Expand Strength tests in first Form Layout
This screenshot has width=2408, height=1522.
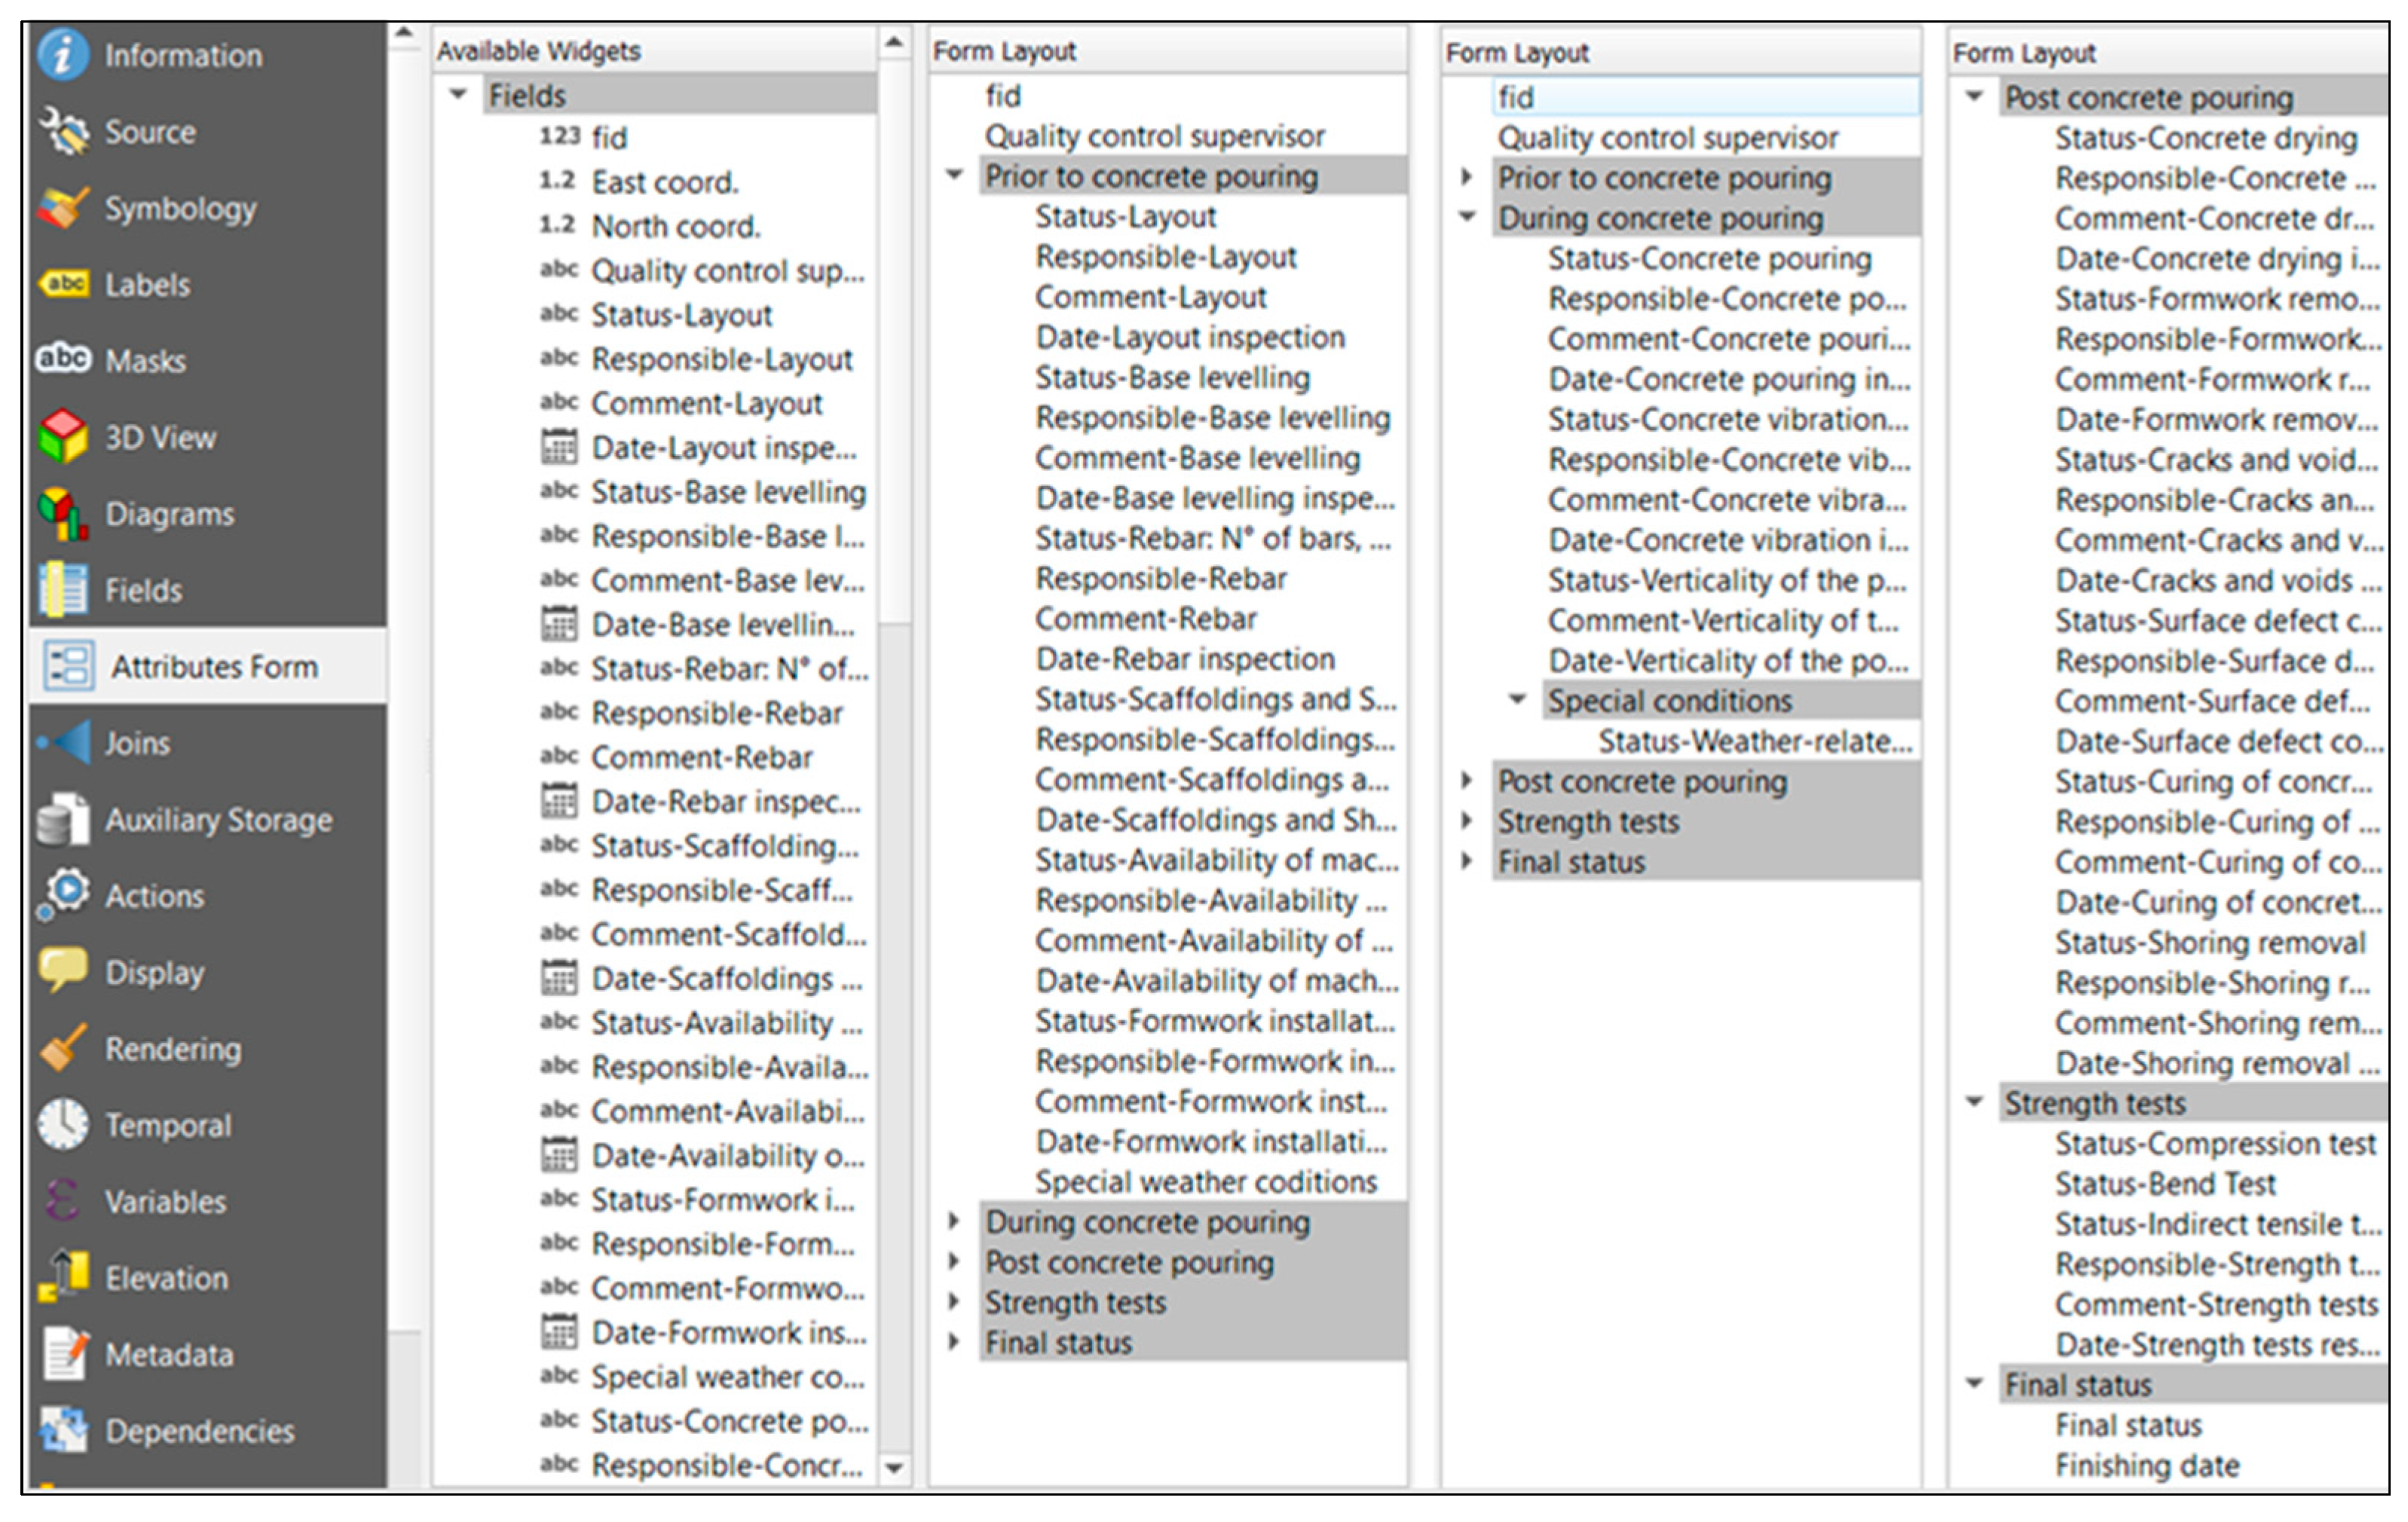[955, 1301]
